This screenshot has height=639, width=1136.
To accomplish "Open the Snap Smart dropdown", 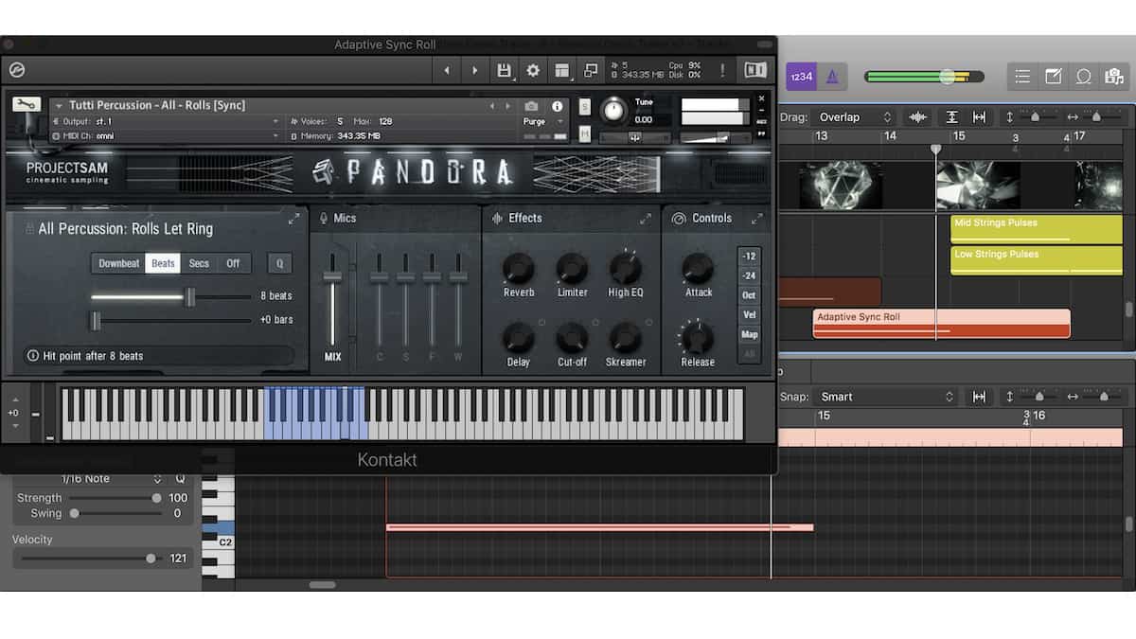I will tap(887, 397).
